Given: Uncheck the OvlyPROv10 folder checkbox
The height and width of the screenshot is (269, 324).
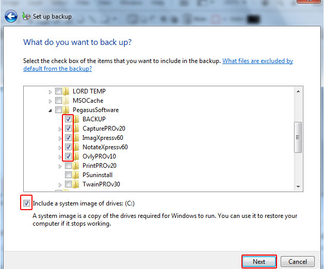Looking at the screenshot, I should coord(68,156).
